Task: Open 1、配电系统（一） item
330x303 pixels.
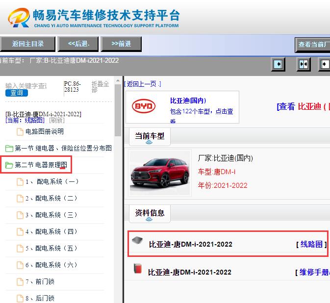Action: [x=52, y=181]
